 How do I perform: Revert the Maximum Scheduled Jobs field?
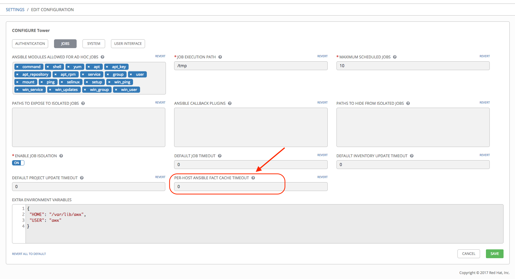484,56
